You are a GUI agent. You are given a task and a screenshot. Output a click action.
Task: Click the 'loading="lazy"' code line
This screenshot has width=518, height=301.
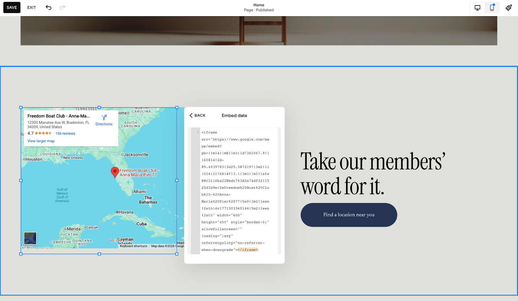pyautogui.click(x=217, y=236)
